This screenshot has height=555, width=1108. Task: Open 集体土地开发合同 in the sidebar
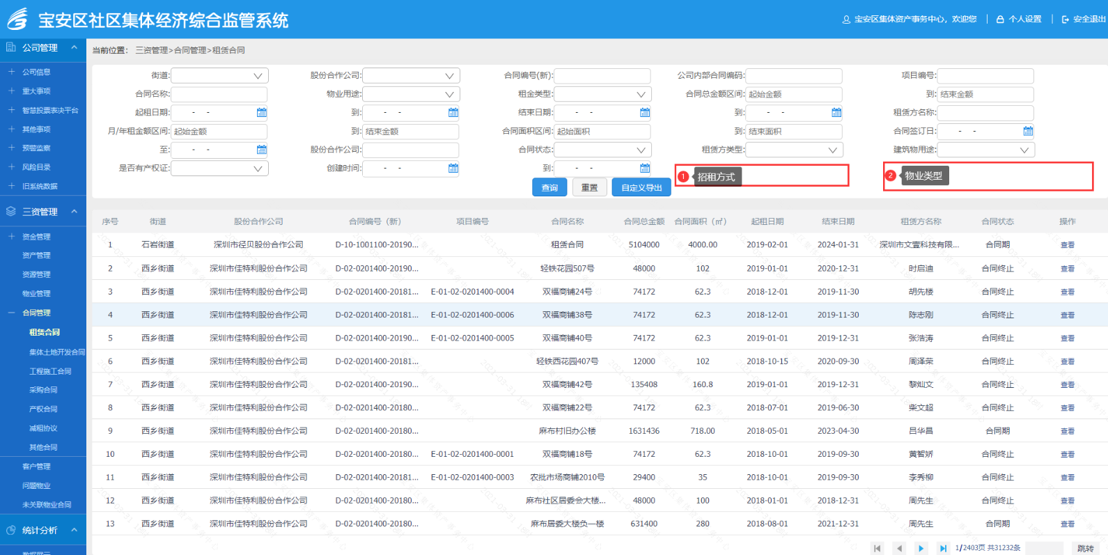[57, 352]
